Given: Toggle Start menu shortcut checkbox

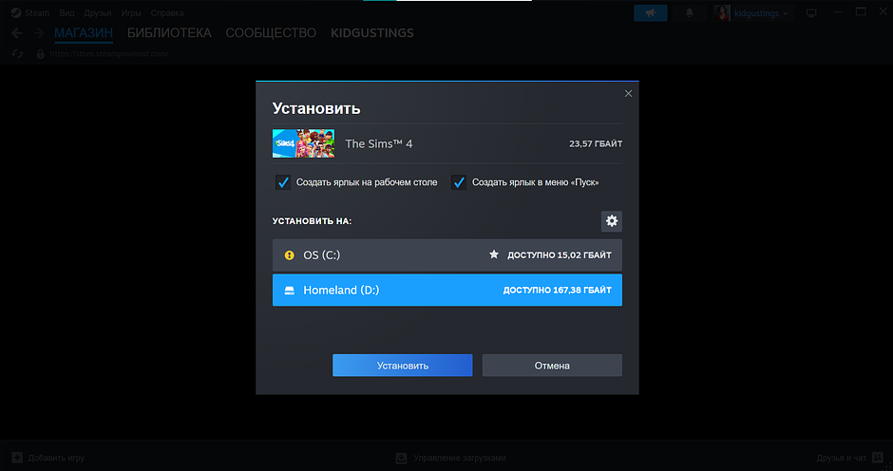Looking at the screenshot, I should [459, 182].
